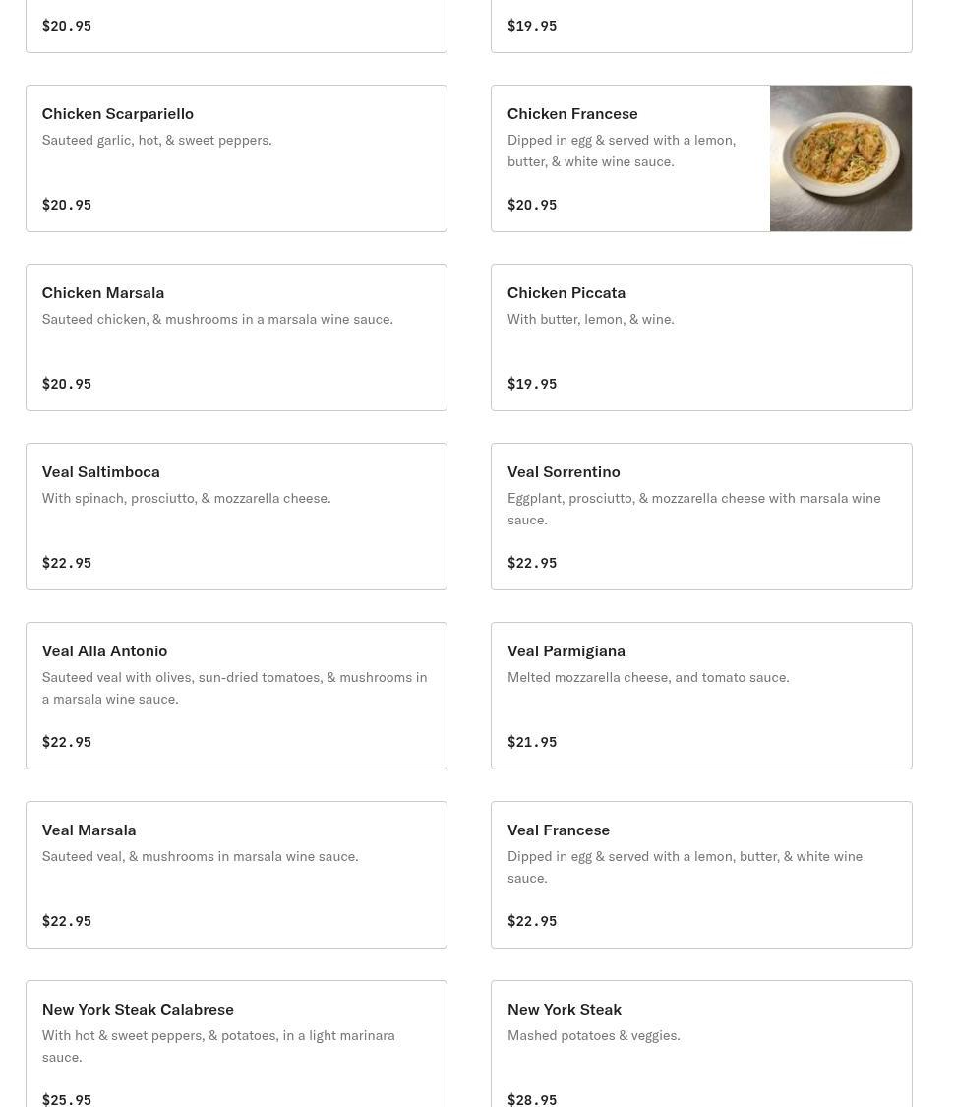
Task: Click the Veal Alla Antonio description
Action: click(234, 689)
